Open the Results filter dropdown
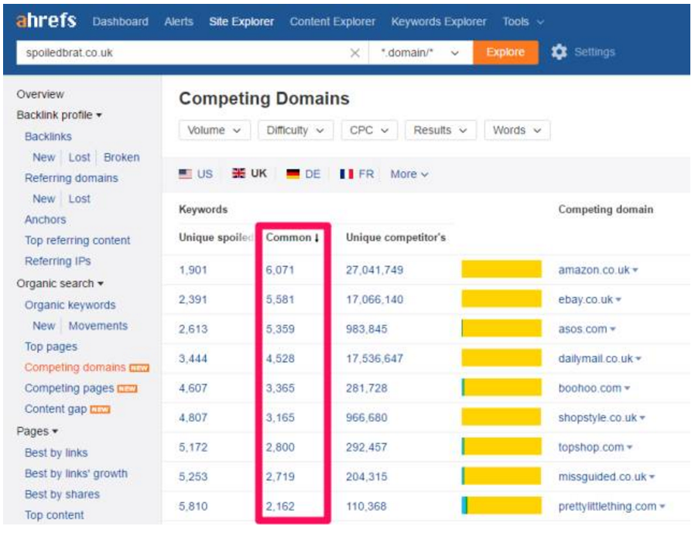The image size is (695, 533). click(x=440, y=130)
